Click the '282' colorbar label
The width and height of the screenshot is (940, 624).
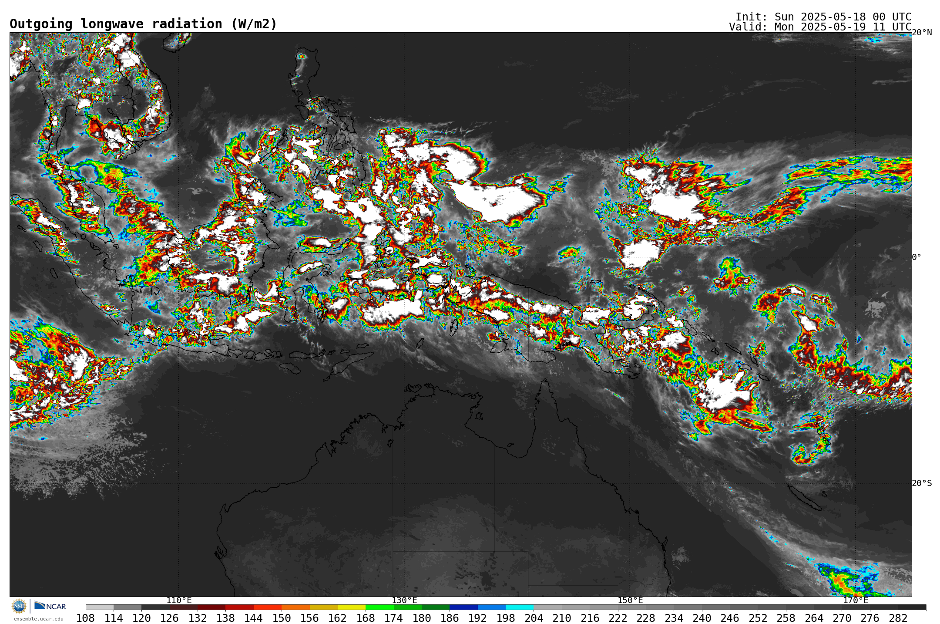(x=898, y=618)
